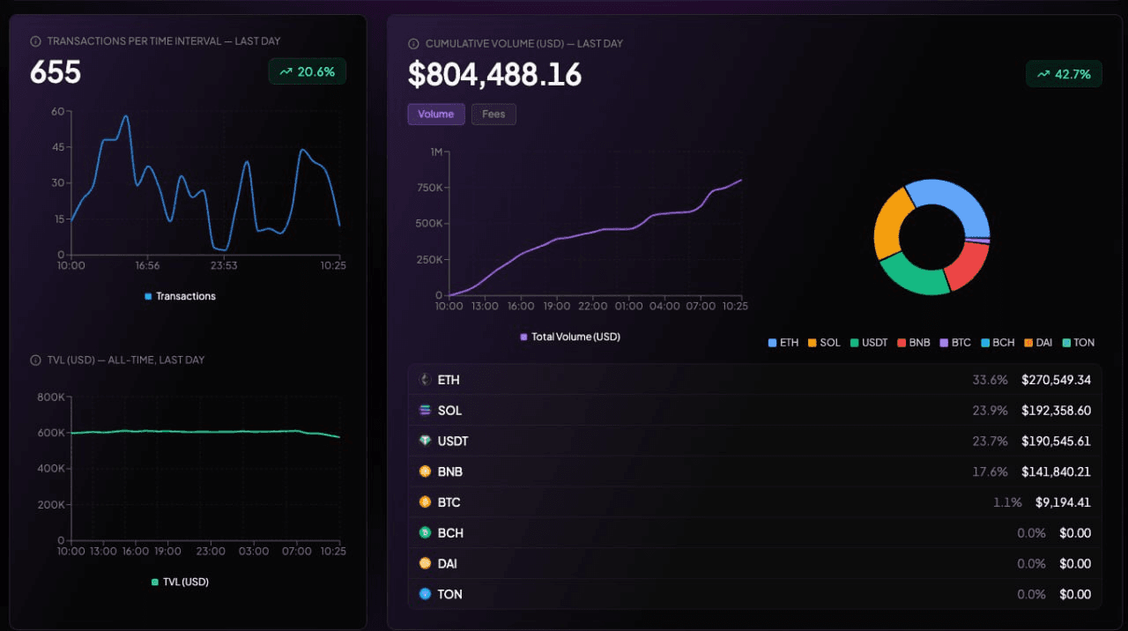Click the 20.6% change badge

tap(307, 72)
